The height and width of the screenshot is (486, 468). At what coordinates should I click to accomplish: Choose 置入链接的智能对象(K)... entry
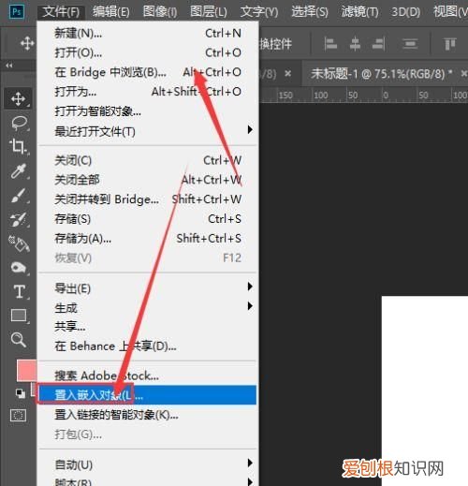click(x=148, y=415)
